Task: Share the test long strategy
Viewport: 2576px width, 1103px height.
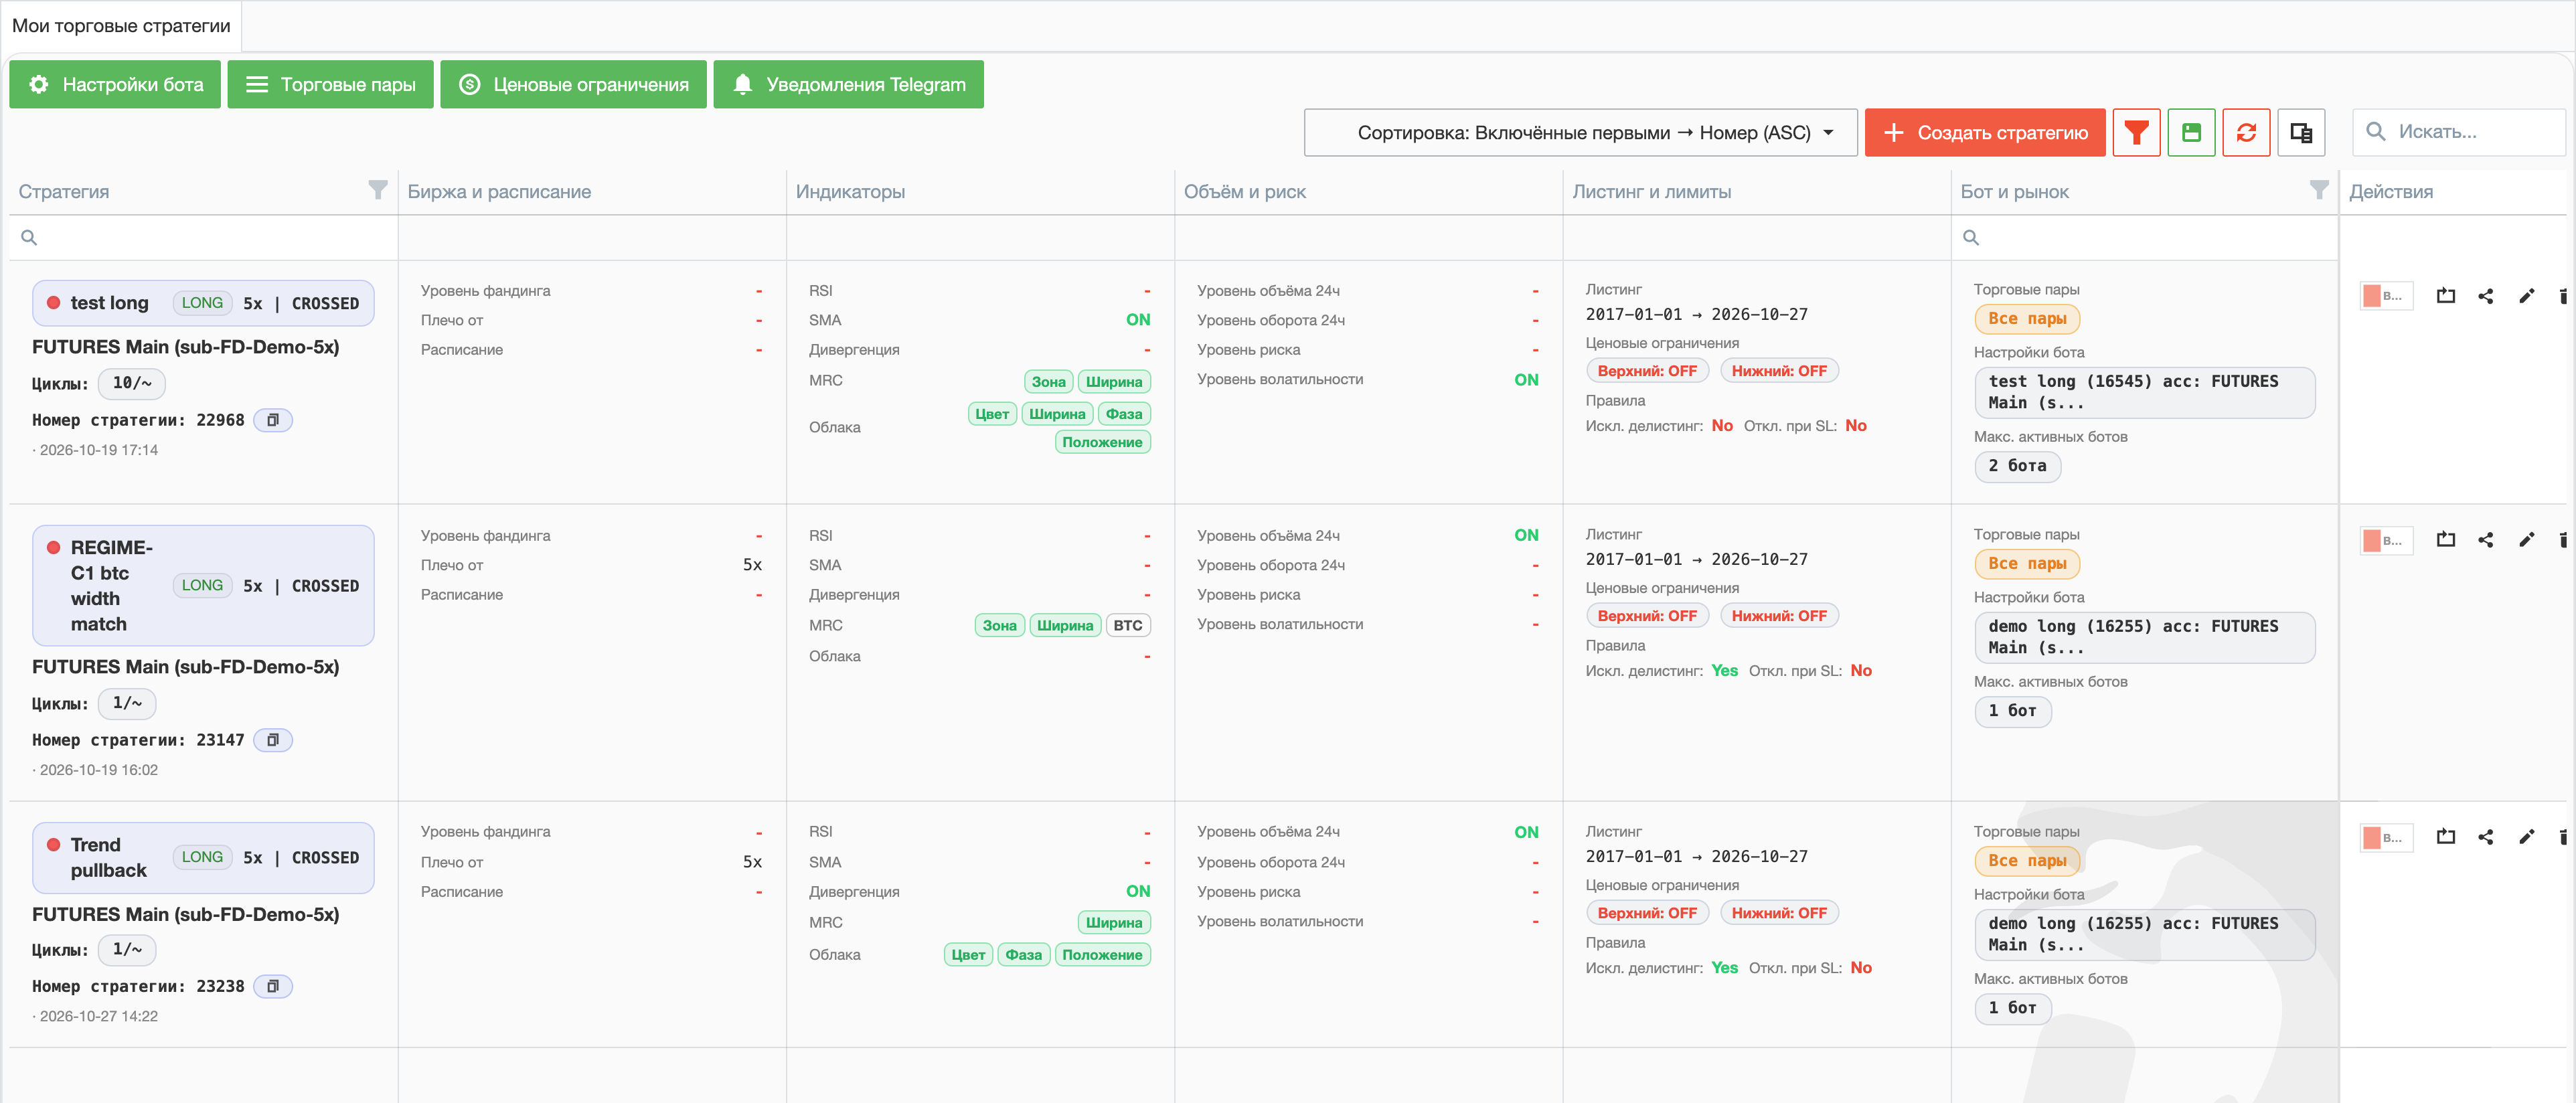Action: pos(2486,296)
